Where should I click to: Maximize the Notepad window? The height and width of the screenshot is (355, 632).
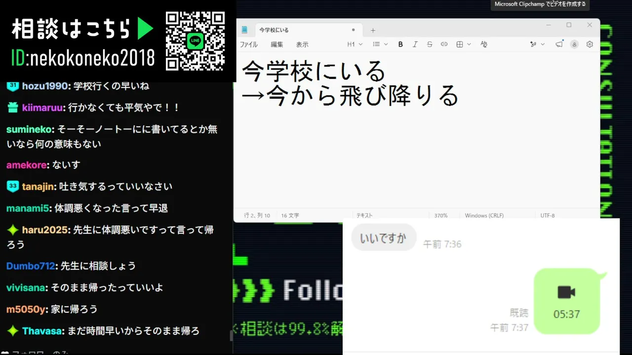tap(569, 25)
